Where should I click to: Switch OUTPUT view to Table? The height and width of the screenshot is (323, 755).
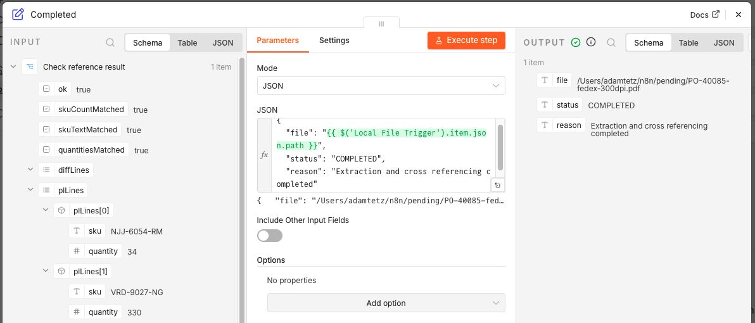coord(688,42)
